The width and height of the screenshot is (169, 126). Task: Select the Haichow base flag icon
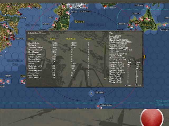(x=18, y=13)
